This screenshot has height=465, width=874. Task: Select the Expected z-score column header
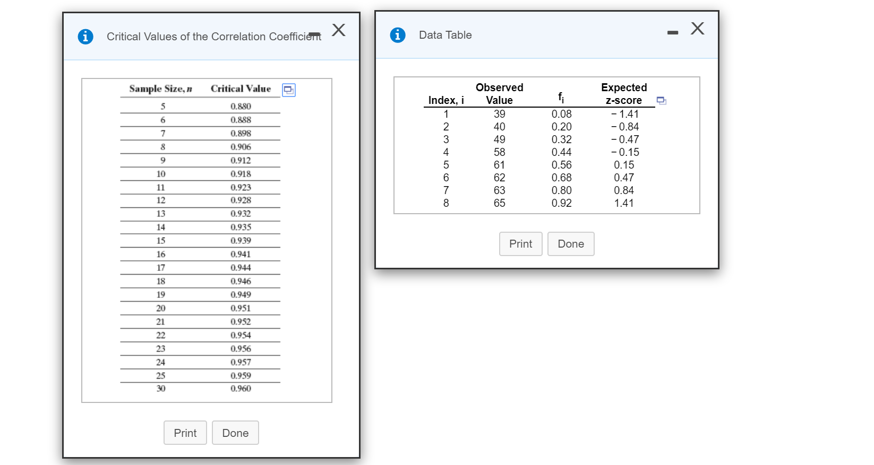[624, 94]
